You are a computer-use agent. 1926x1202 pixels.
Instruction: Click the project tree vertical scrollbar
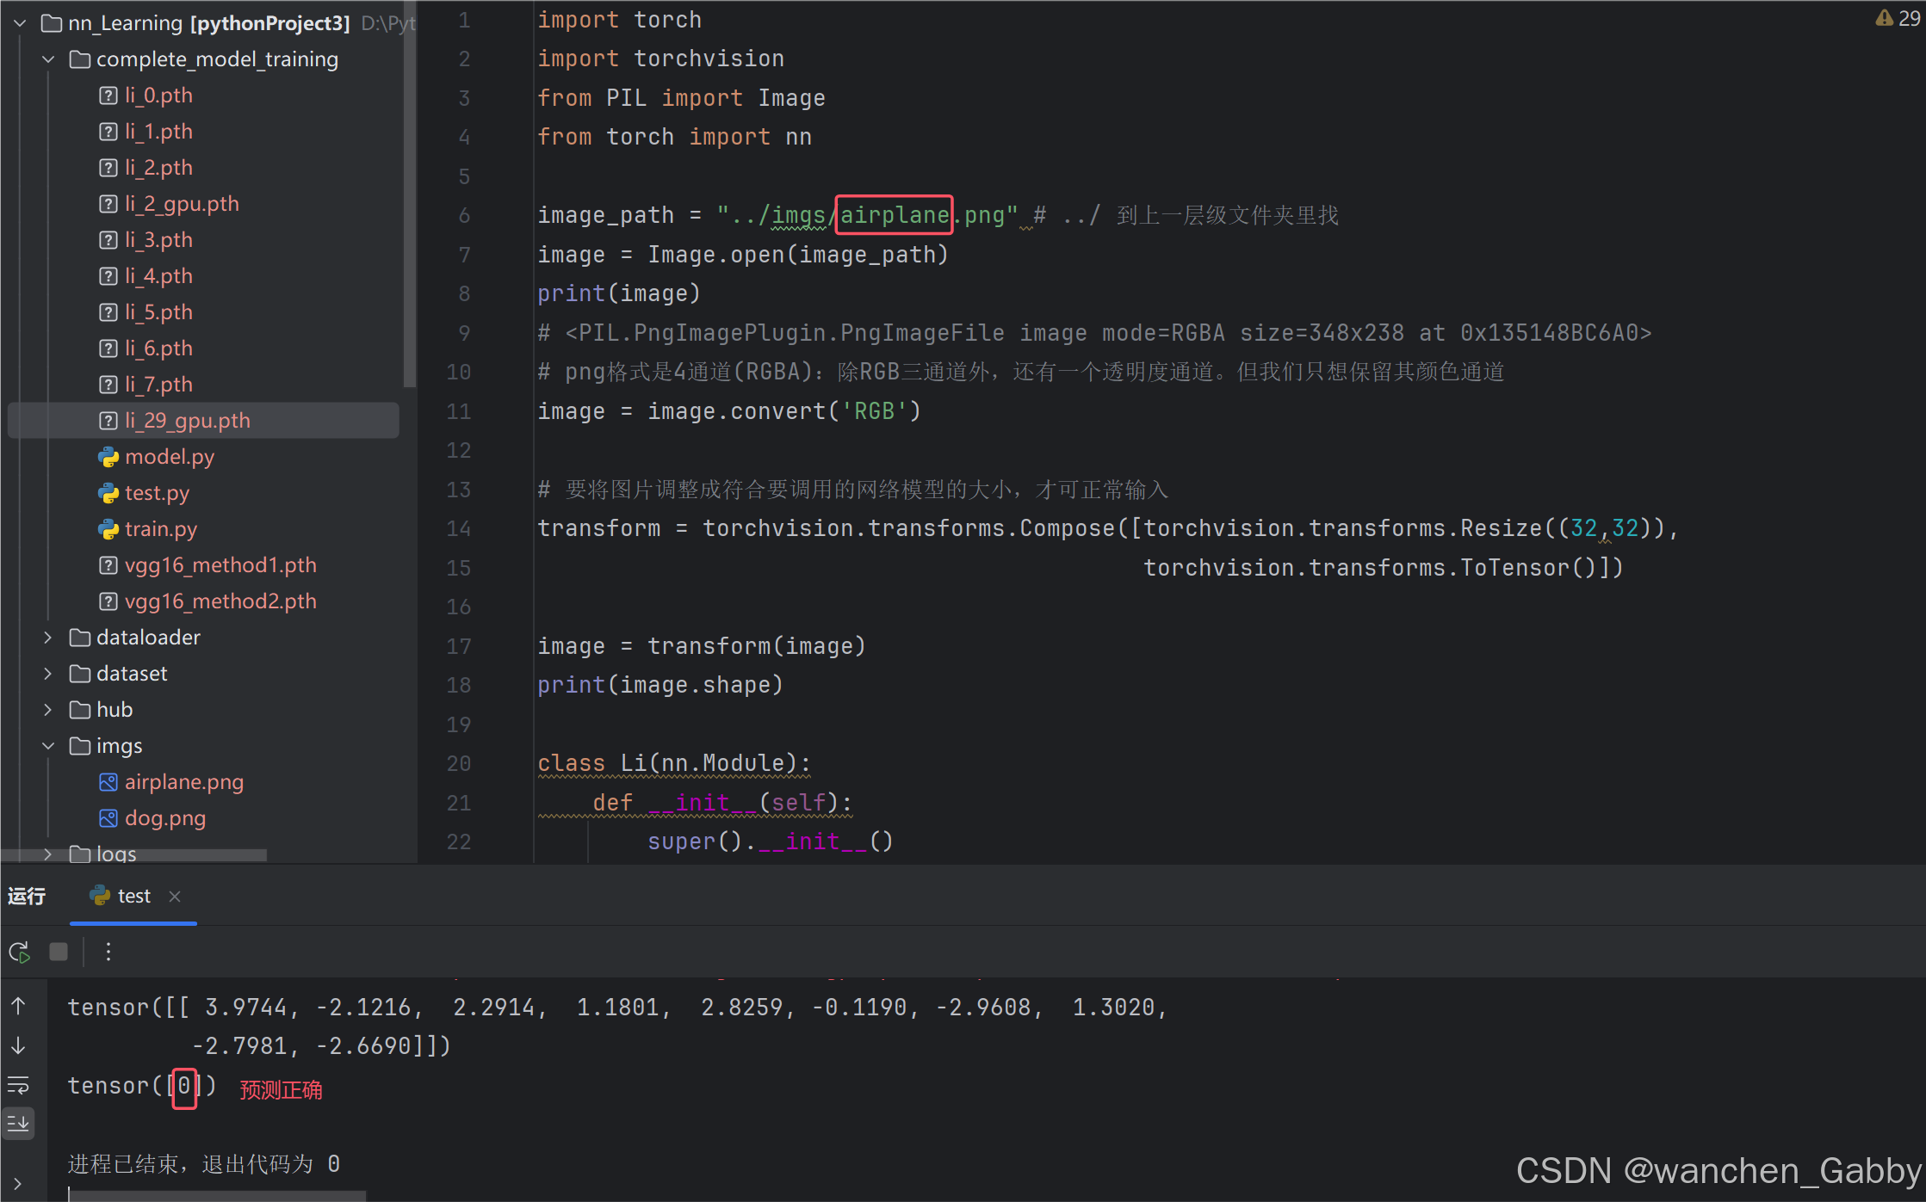pos(410,194)
